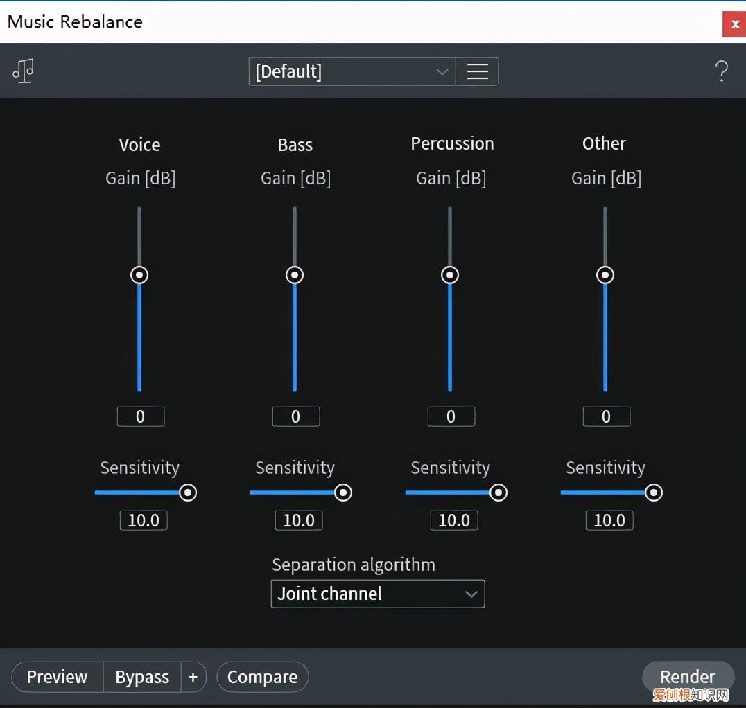The width and height of the screenshot is (746, 708).
Task: Click the Voice gain value field
Action: [x=140, y=416]
